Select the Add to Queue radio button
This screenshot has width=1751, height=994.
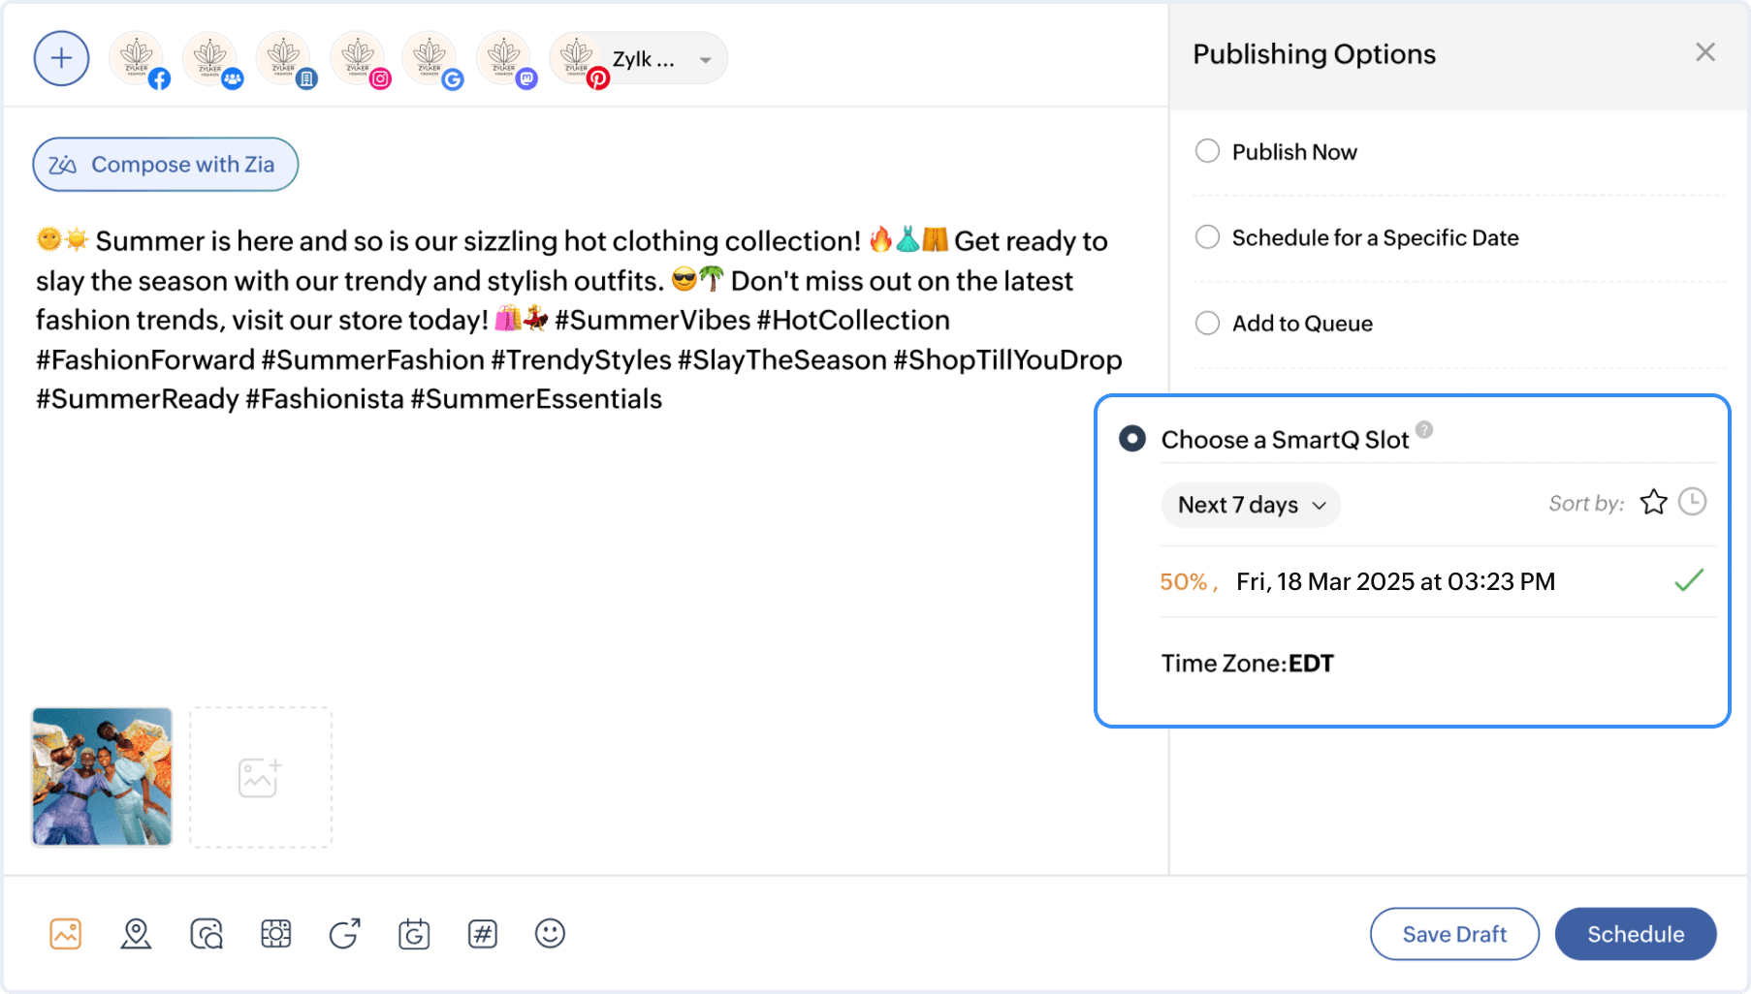coord(1207,323)
